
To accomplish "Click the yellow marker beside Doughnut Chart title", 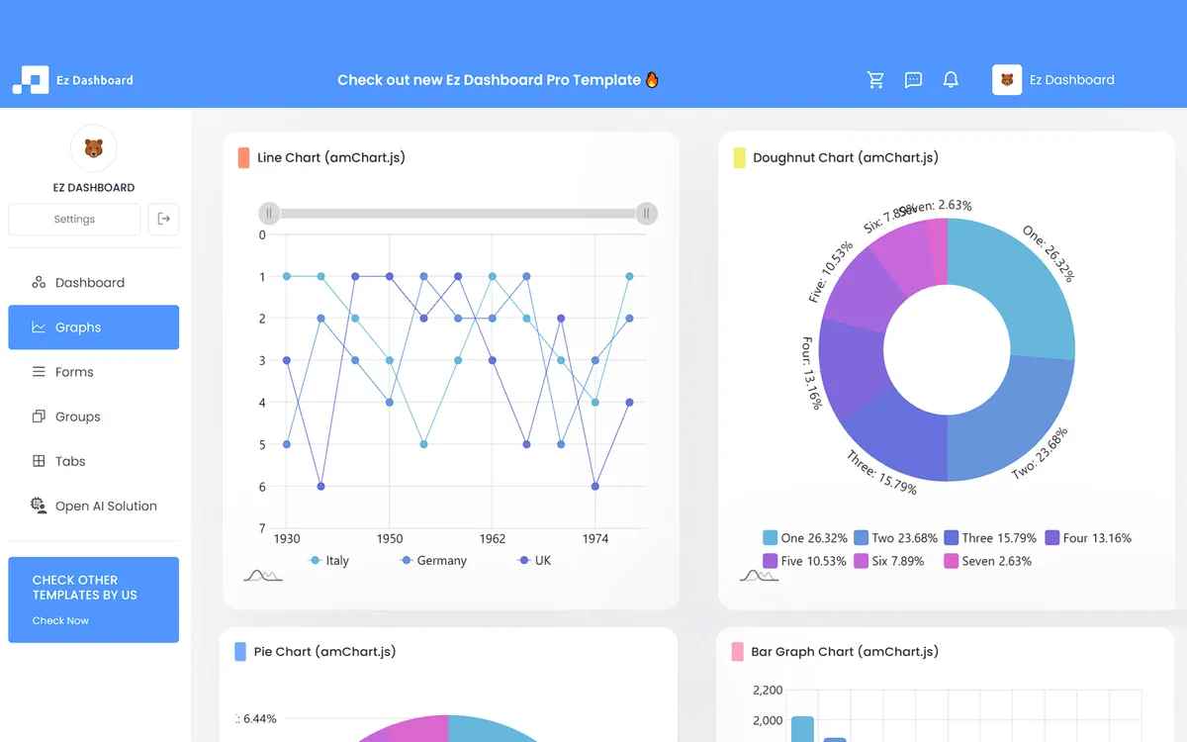I will coord(739,157).
